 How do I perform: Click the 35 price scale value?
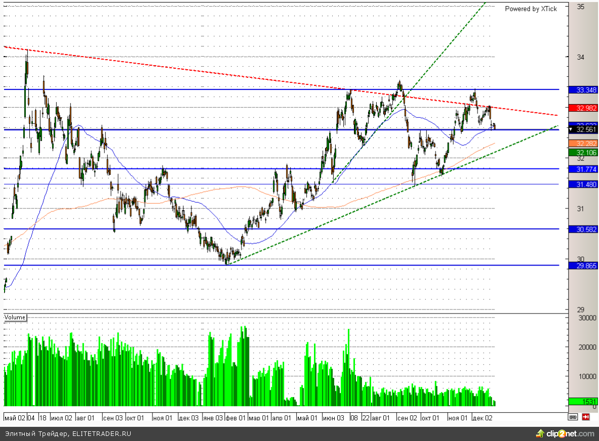(x=581, y=7)
